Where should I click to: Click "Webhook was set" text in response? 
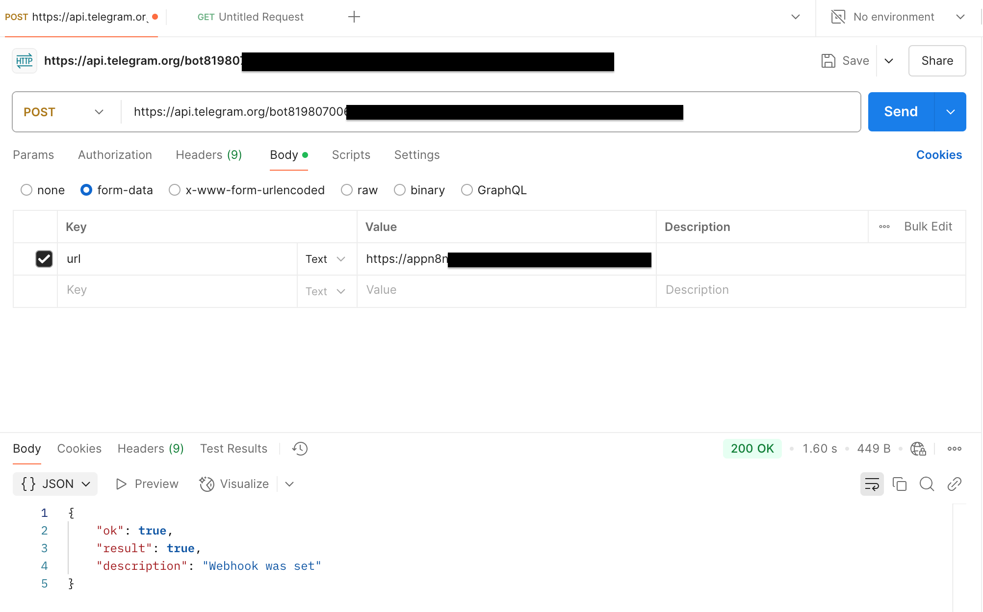262,566
